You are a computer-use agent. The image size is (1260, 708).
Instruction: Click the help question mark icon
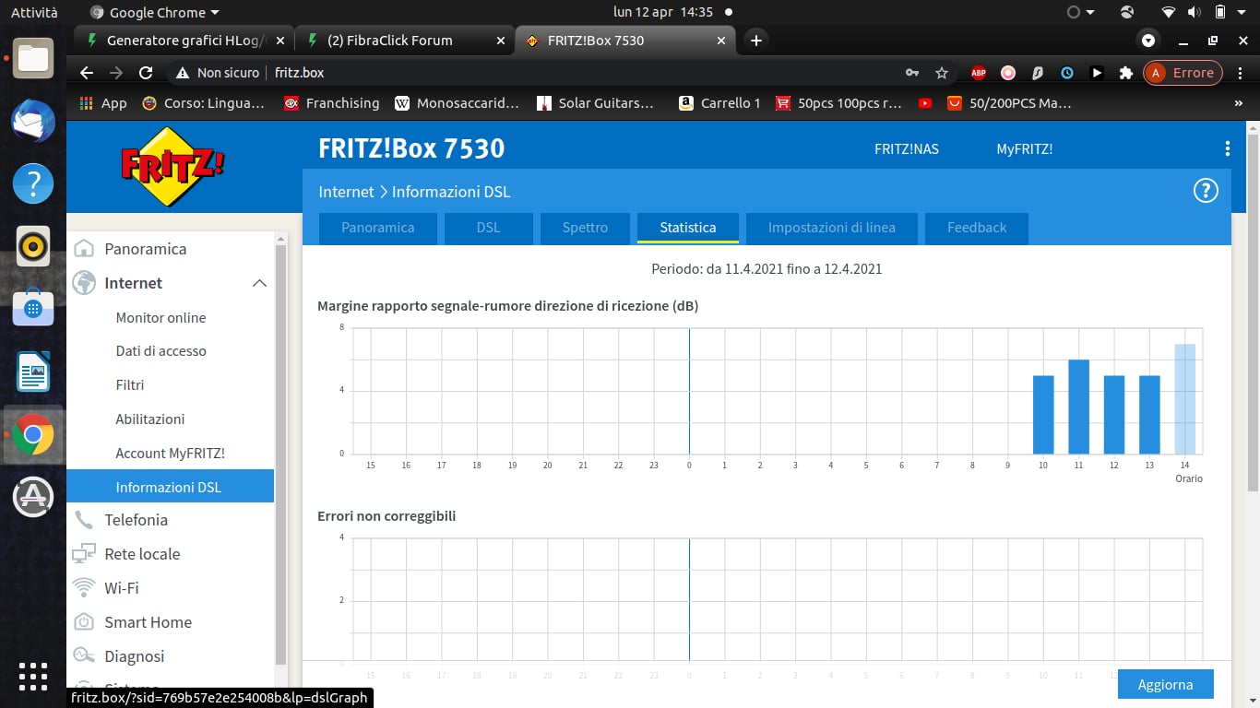pyautogui.click(x=1206, y=191)
